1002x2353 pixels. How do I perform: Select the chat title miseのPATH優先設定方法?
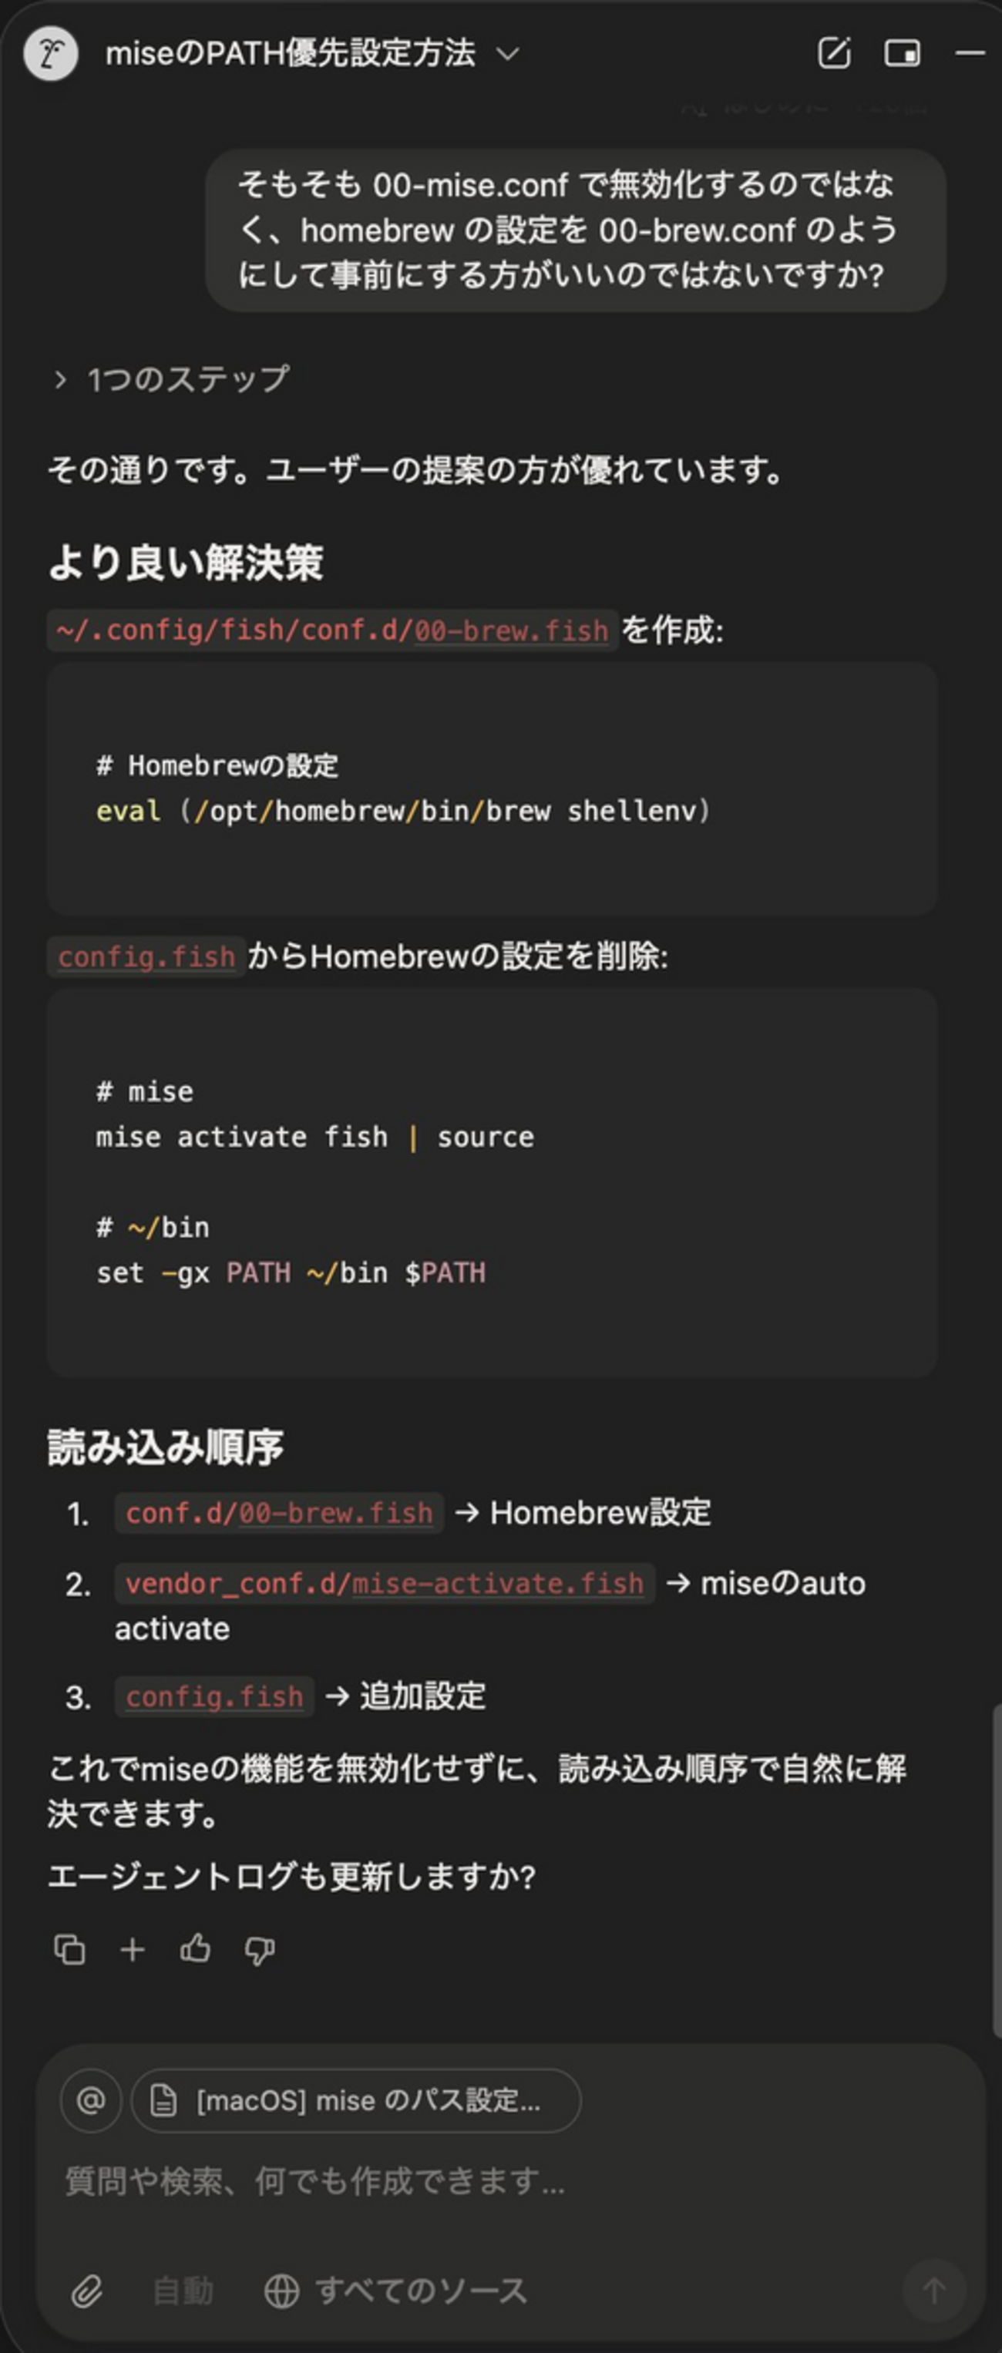(x=291, y=54)
